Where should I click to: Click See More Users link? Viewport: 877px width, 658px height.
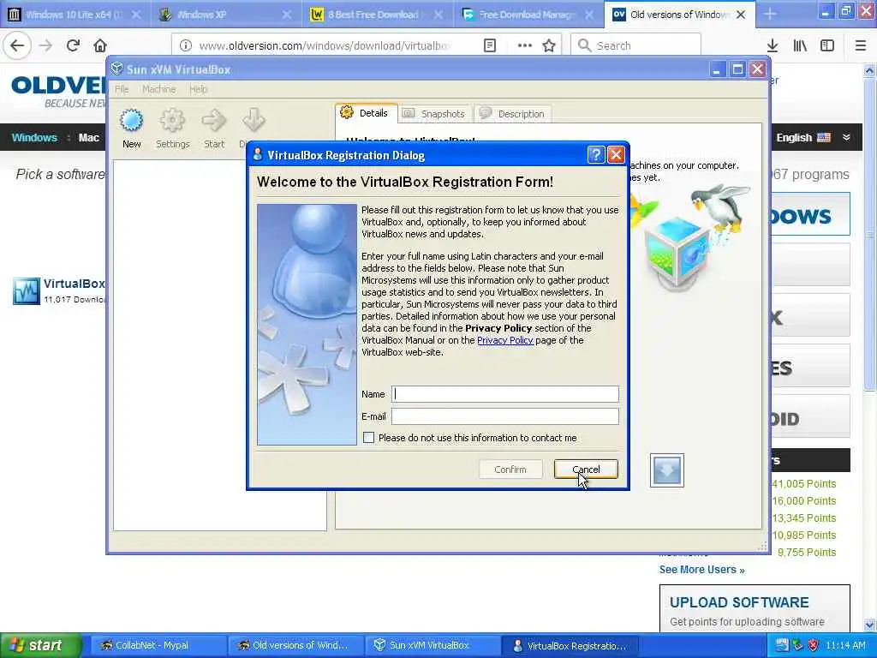pos(701,570)
